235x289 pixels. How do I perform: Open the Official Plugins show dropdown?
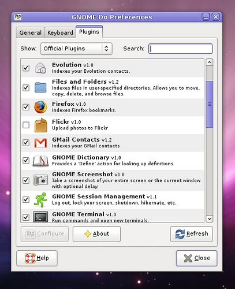tap(76, 49)
